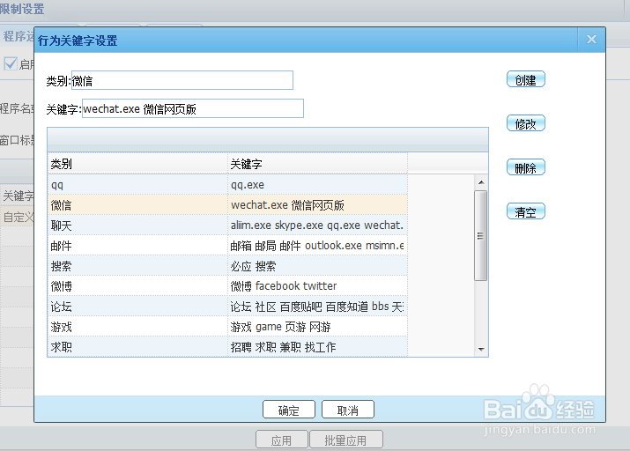Focus the 类别 input field
Viewport: 630px width, 451px height.
point(182,80)
